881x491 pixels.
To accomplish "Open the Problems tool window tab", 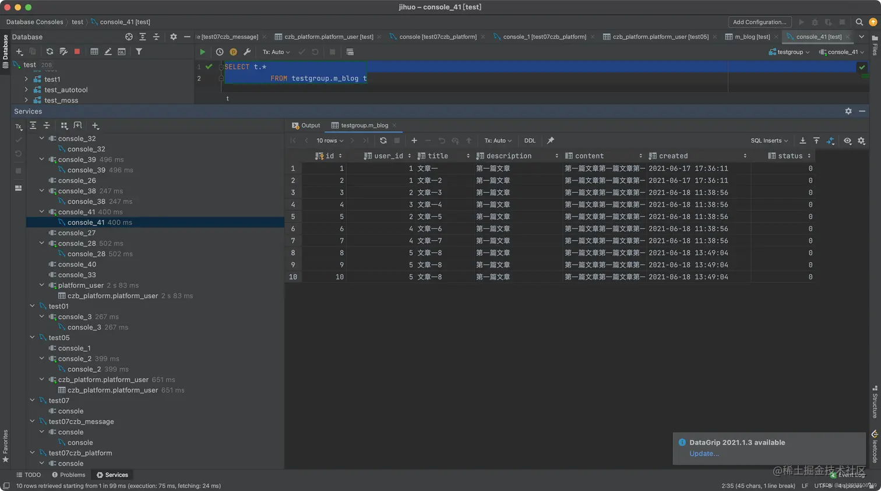I will point(68,475).
